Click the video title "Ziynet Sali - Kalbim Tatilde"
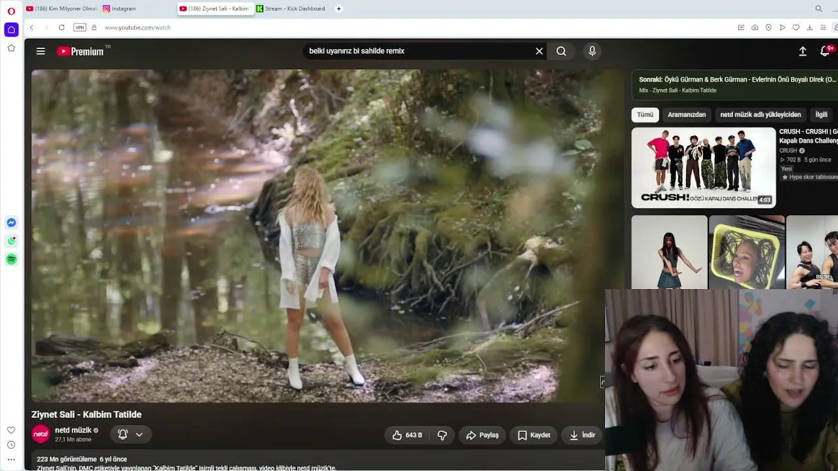The image size is (838, 471). (86, 415)
